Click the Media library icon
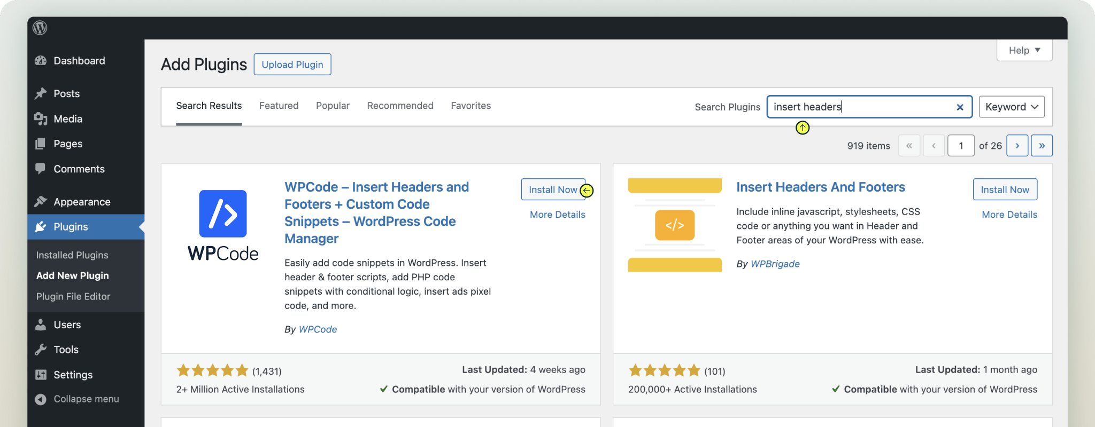Viewport: 1095px width, 427px height. point(41,118)
